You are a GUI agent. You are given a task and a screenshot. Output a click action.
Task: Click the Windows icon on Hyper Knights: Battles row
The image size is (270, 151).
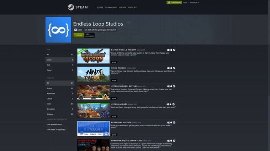tap(168, 86)
